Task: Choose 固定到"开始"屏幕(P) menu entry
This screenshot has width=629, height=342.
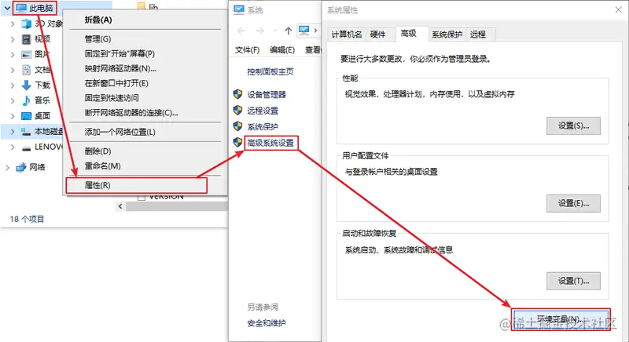Action: tap(145, 53)
